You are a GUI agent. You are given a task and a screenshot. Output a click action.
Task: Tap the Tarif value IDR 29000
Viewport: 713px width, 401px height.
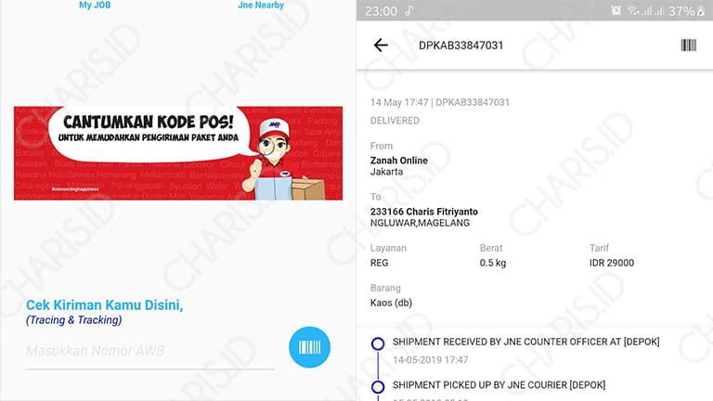tap(612, 263)
